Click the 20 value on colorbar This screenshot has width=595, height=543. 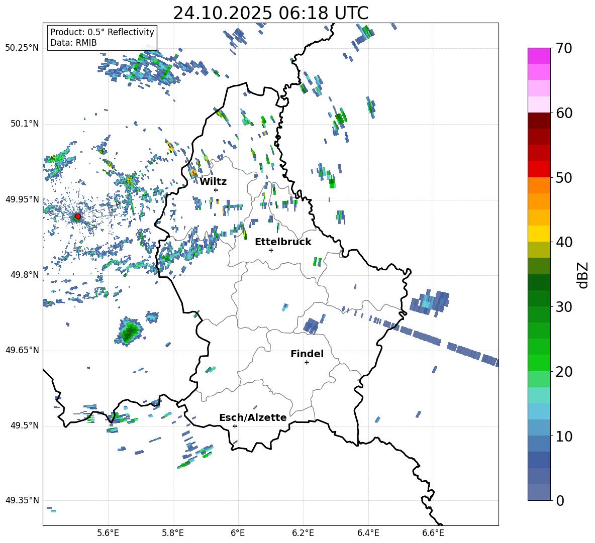tap(563, 372)
